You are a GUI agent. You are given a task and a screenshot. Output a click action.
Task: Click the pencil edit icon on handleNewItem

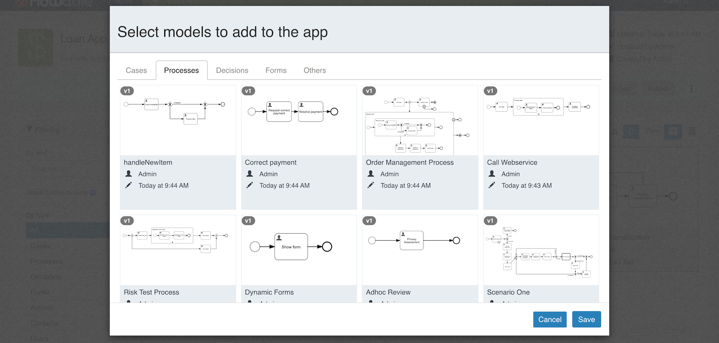click(x=128, y=185)
